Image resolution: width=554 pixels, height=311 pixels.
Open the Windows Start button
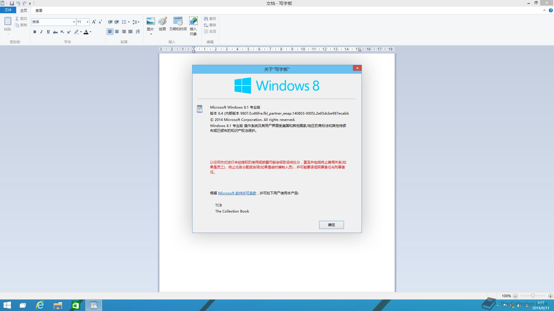[x=7, y=305]
